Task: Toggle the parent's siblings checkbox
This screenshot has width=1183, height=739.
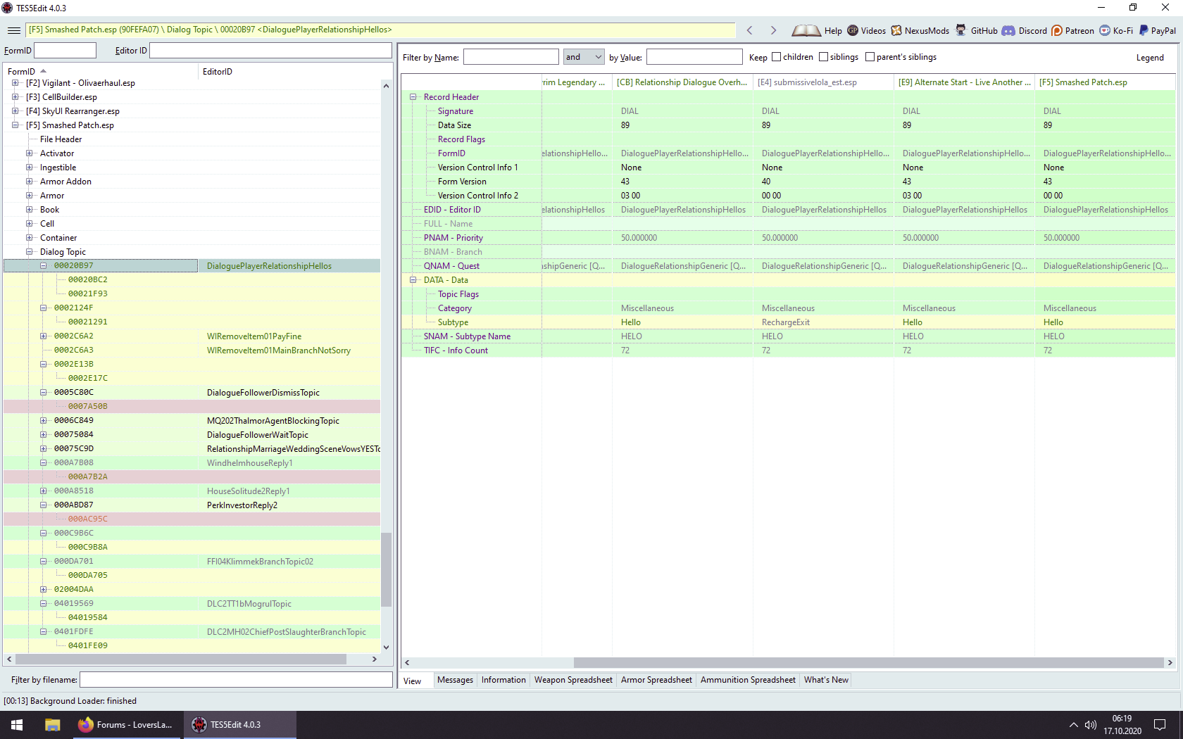Action: click(870, 57)
